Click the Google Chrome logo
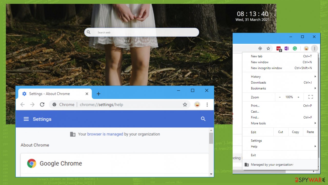 click(x=32, y=163)
